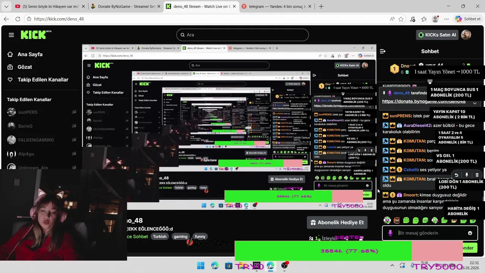The height and width of the screenshot is (273, 485).
Task: Click the purple microphone icon in message box
Action: coord(390,233)
